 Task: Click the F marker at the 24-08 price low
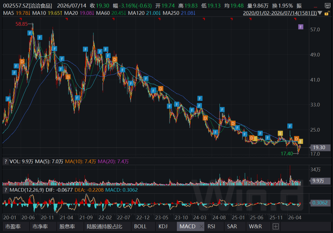216,132
